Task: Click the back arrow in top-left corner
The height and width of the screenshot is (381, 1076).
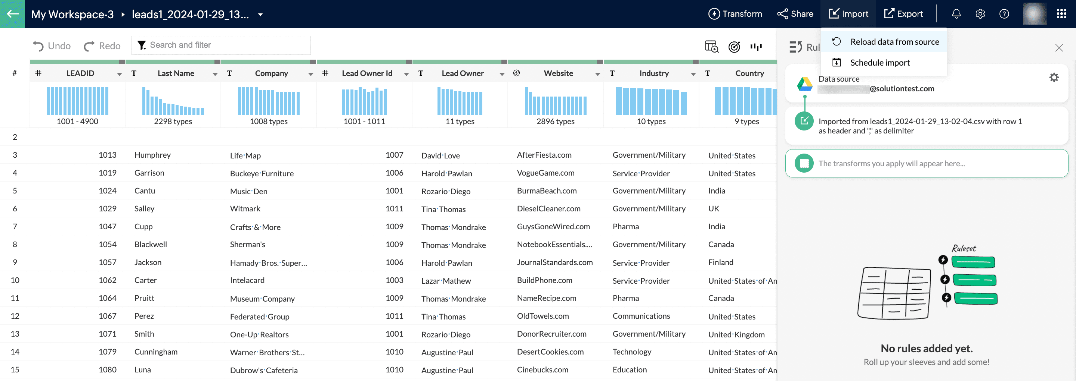Action: 13,14
